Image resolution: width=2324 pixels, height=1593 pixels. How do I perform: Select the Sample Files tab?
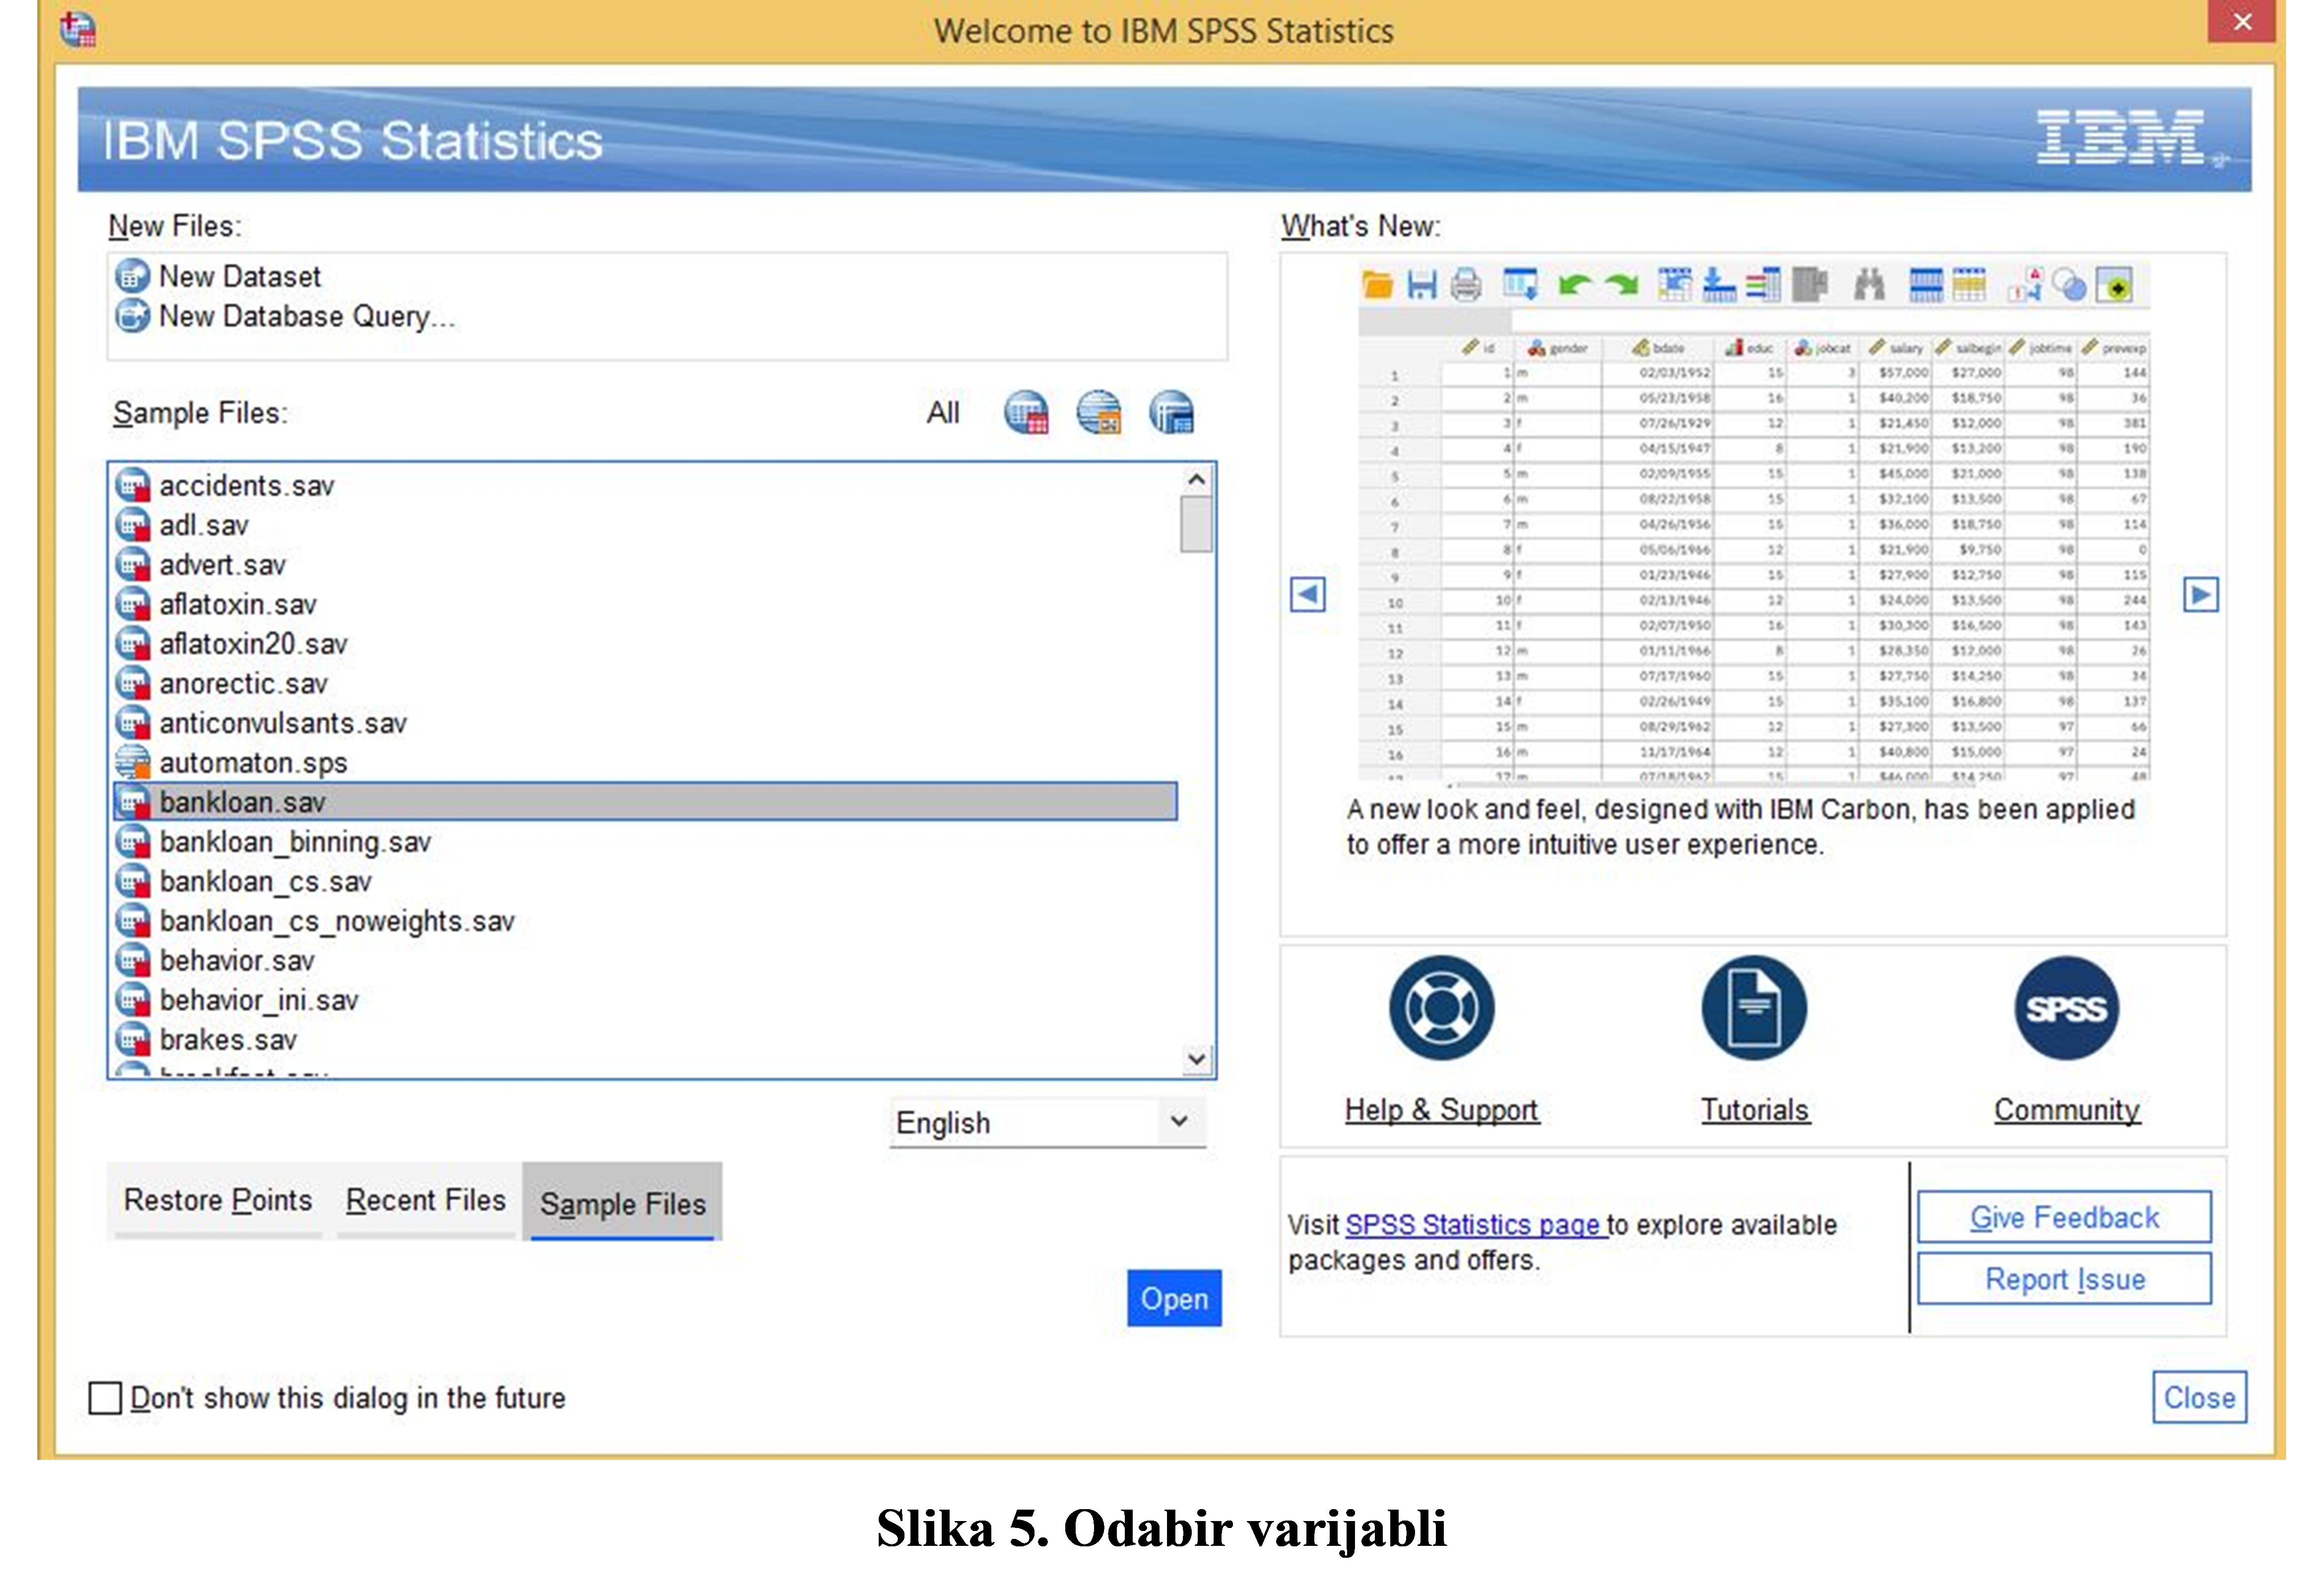tap(622, 1202)
